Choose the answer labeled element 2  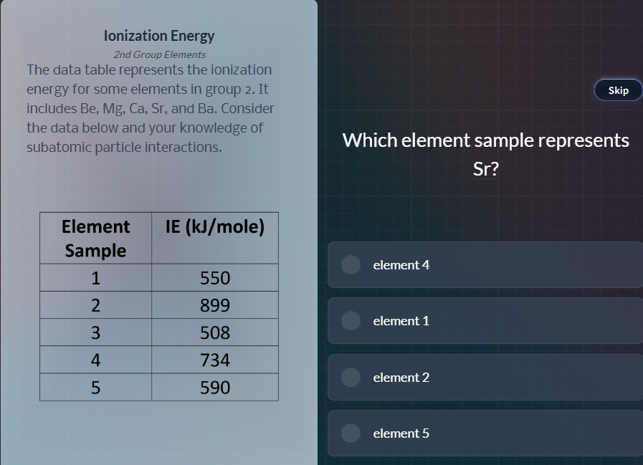click(485, 377)
